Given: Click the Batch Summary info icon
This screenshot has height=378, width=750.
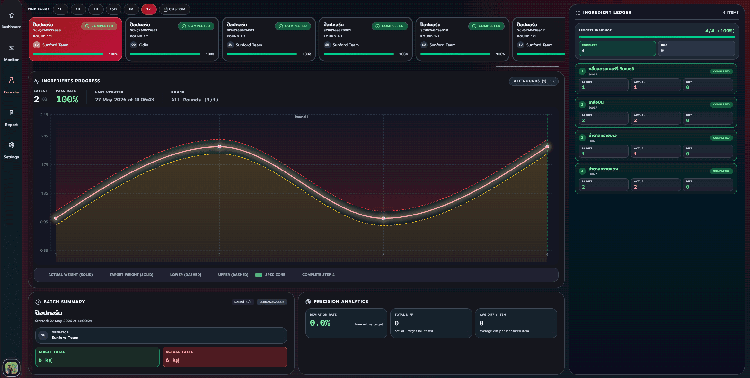Looking at the screenshot, I should (38, 302).
